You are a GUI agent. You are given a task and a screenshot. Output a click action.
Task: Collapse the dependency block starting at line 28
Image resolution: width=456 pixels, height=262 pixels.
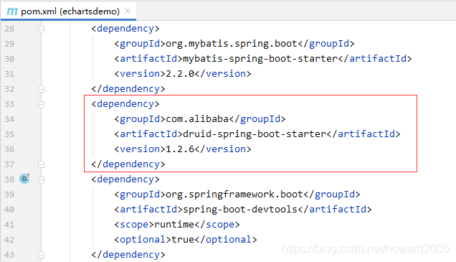click(41, 29)
